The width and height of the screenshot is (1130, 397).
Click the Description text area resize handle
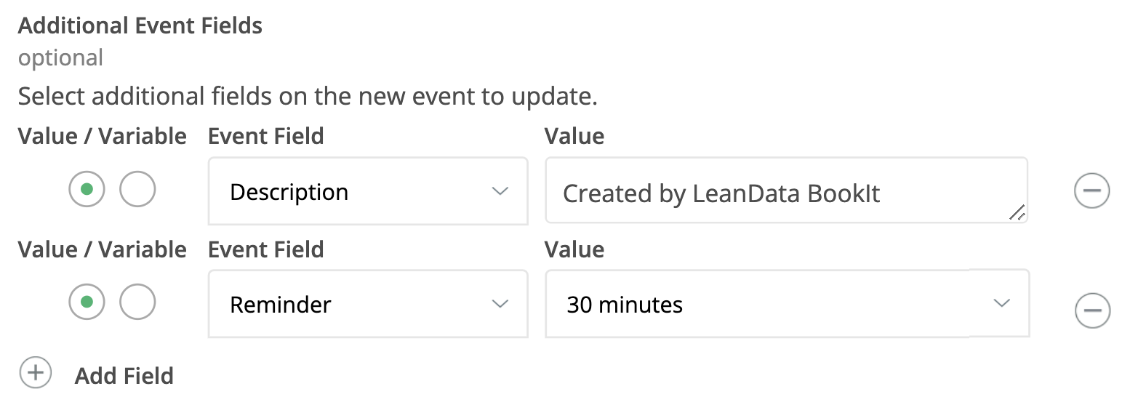click(x=1017, y=212)
